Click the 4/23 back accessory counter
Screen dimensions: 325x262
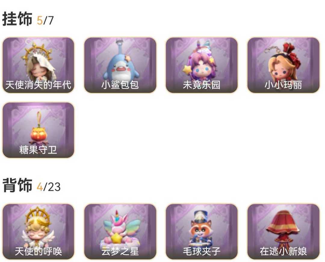[x=48, y=187]
